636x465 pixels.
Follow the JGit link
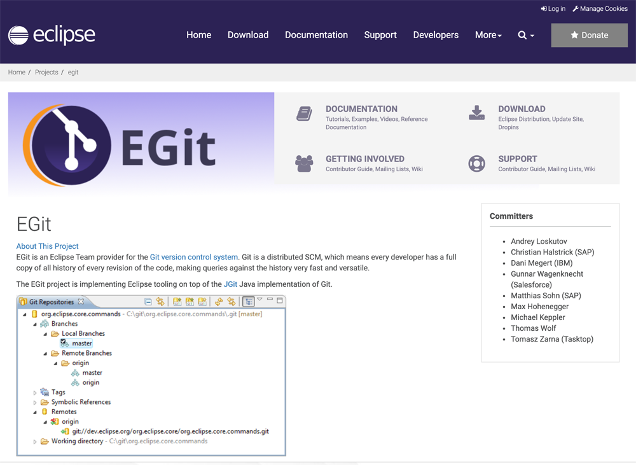pyautogui.click(x=230, y=284)
